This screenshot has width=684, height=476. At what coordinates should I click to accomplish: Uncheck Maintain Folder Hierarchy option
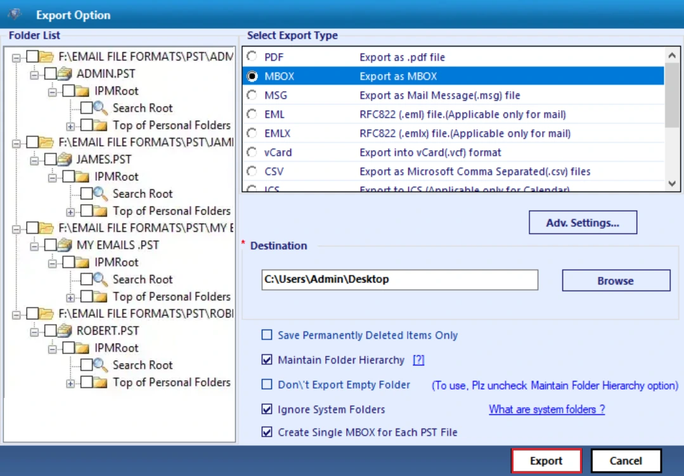266,359
